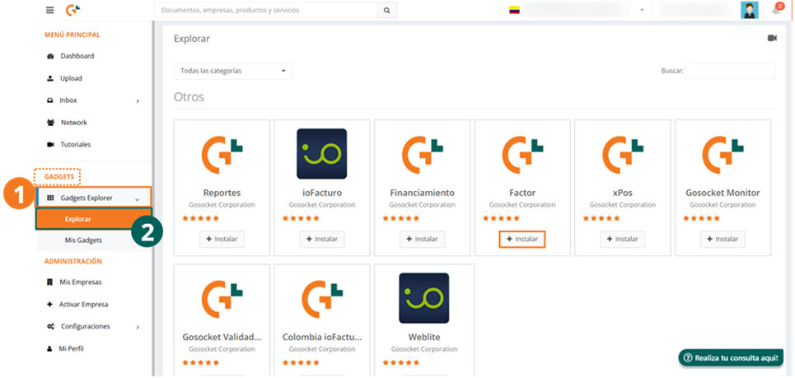
Task: Open the hamburger menu icon
Action: (x=49, y=10)
